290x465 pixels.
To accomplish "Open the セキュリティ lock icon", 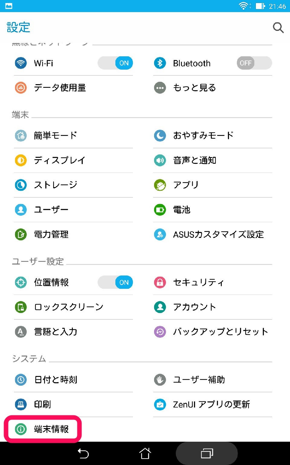I will [160, 282].
